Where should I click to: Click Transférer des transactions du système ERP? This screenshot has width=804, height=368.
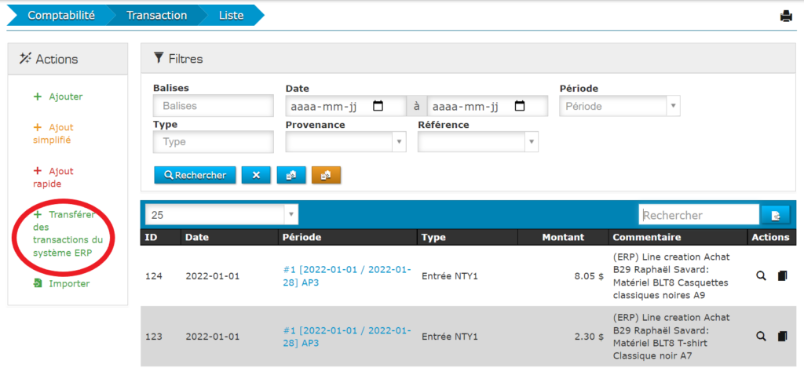coord(68,234)
